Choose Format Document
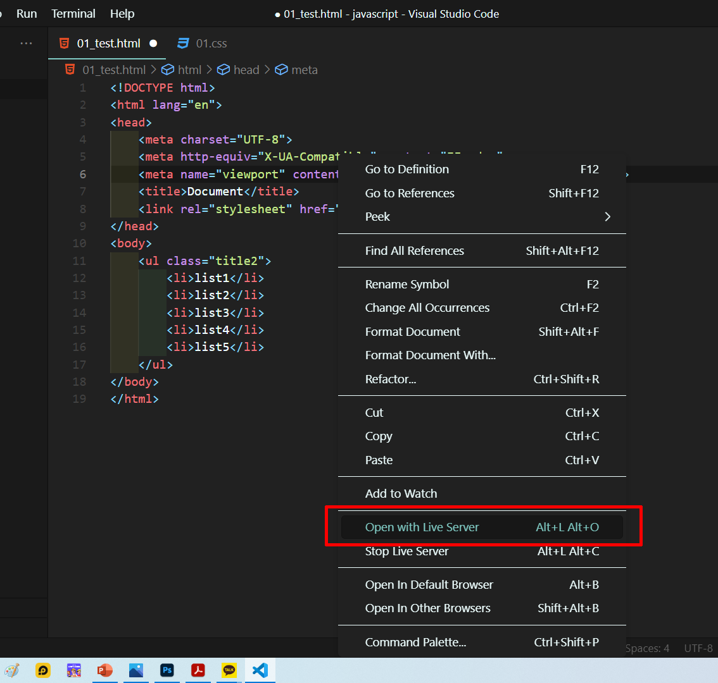Image resolution: width=718 pixels, height=683 pixels. tap(482, 331)
